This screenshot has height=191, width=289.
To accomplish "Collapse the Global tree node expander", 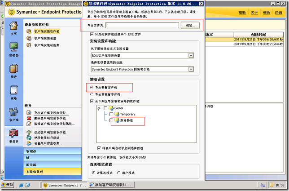I will [x=99, y=108].
